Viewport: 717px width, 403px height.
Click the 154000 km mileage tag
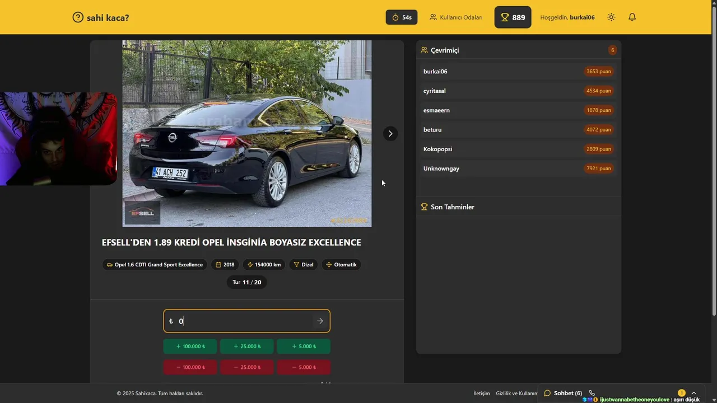[x=264, y=265]
